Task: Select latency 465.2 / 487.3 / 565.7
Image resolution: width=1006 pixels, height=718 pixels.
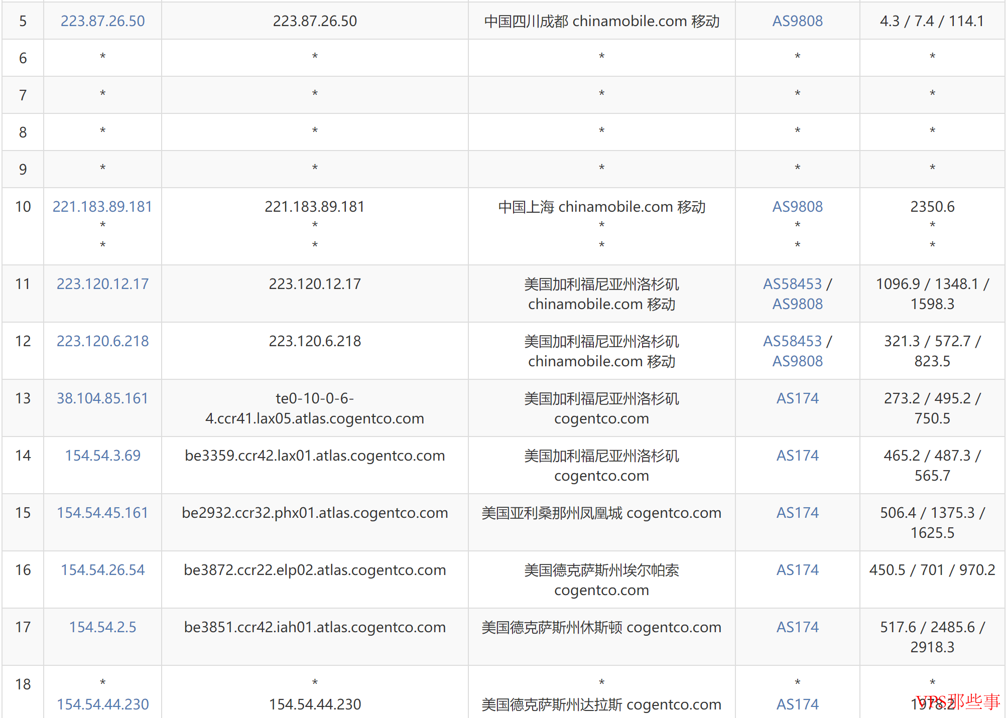Action: click(932, 466)
